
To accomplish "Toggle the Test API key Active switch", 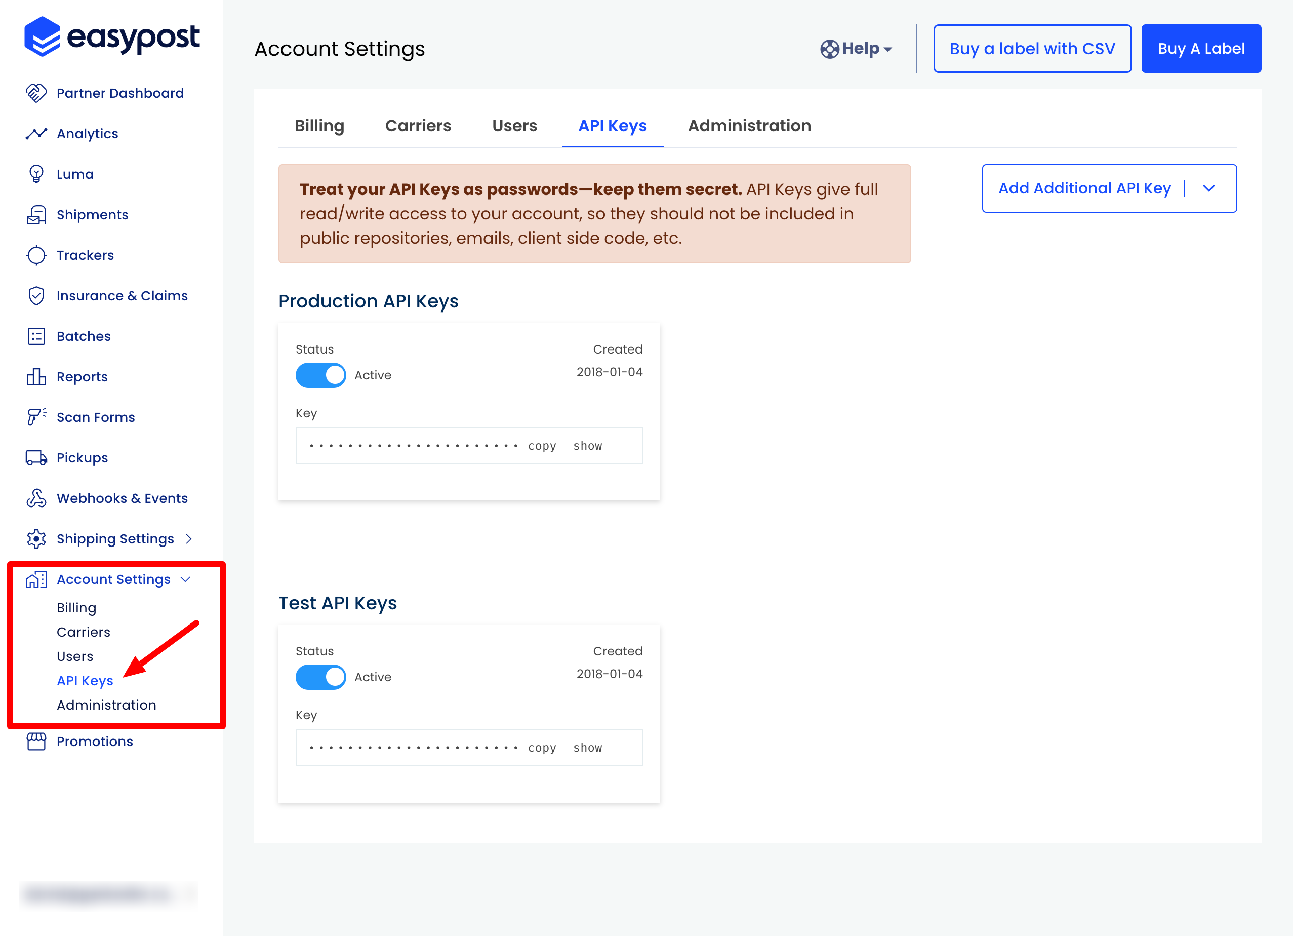I will point(320,677).
